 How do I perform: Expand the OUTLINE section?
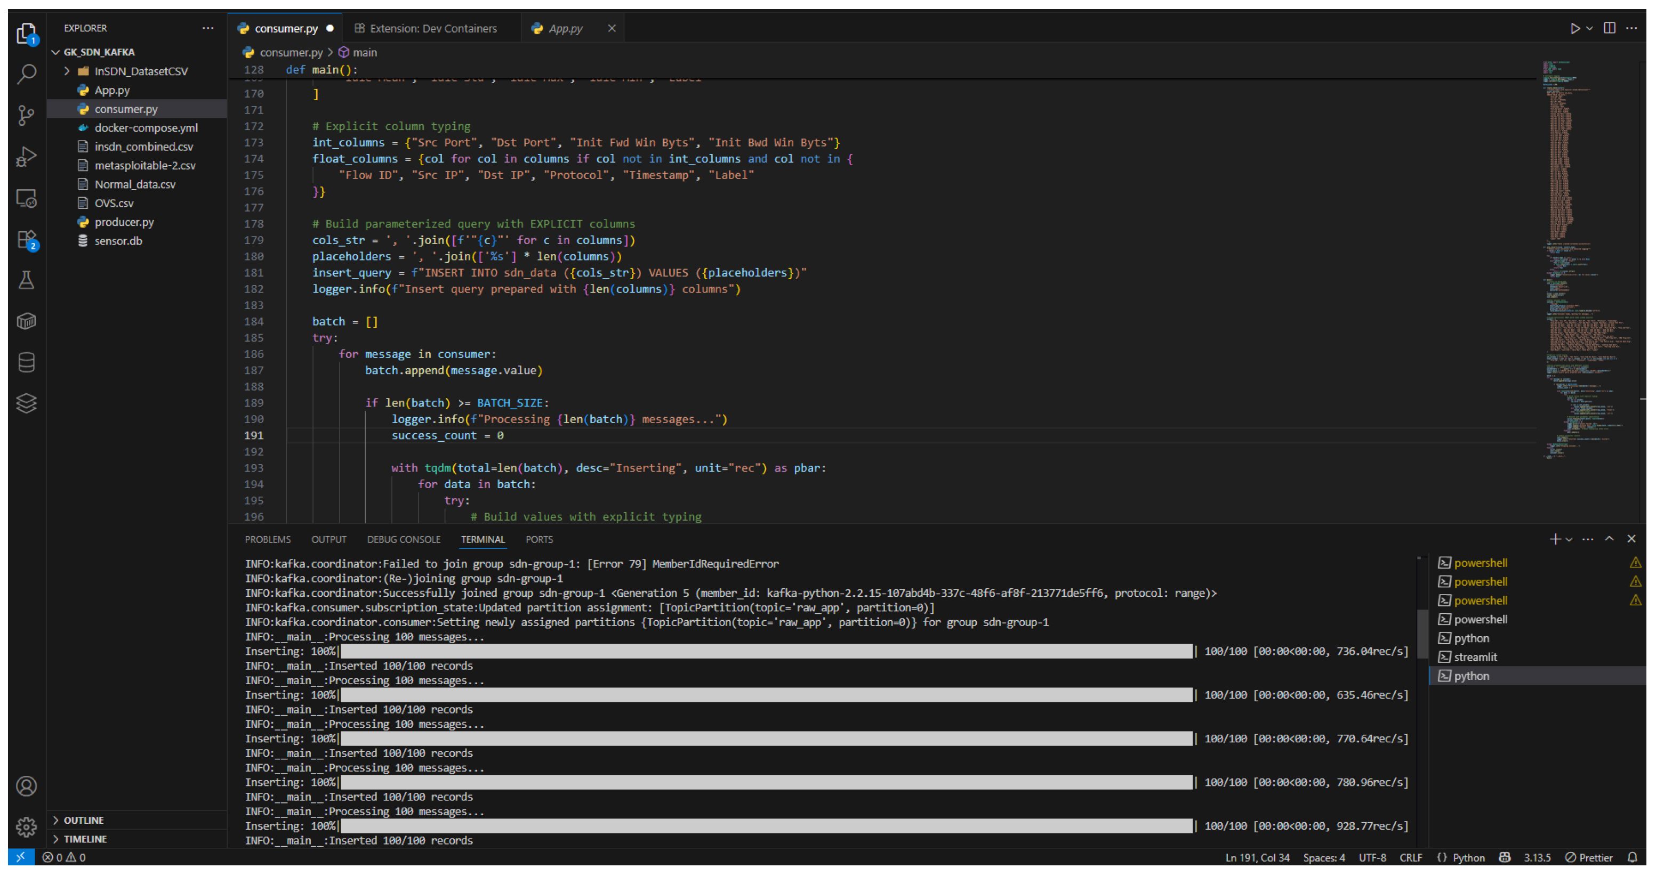84,820
